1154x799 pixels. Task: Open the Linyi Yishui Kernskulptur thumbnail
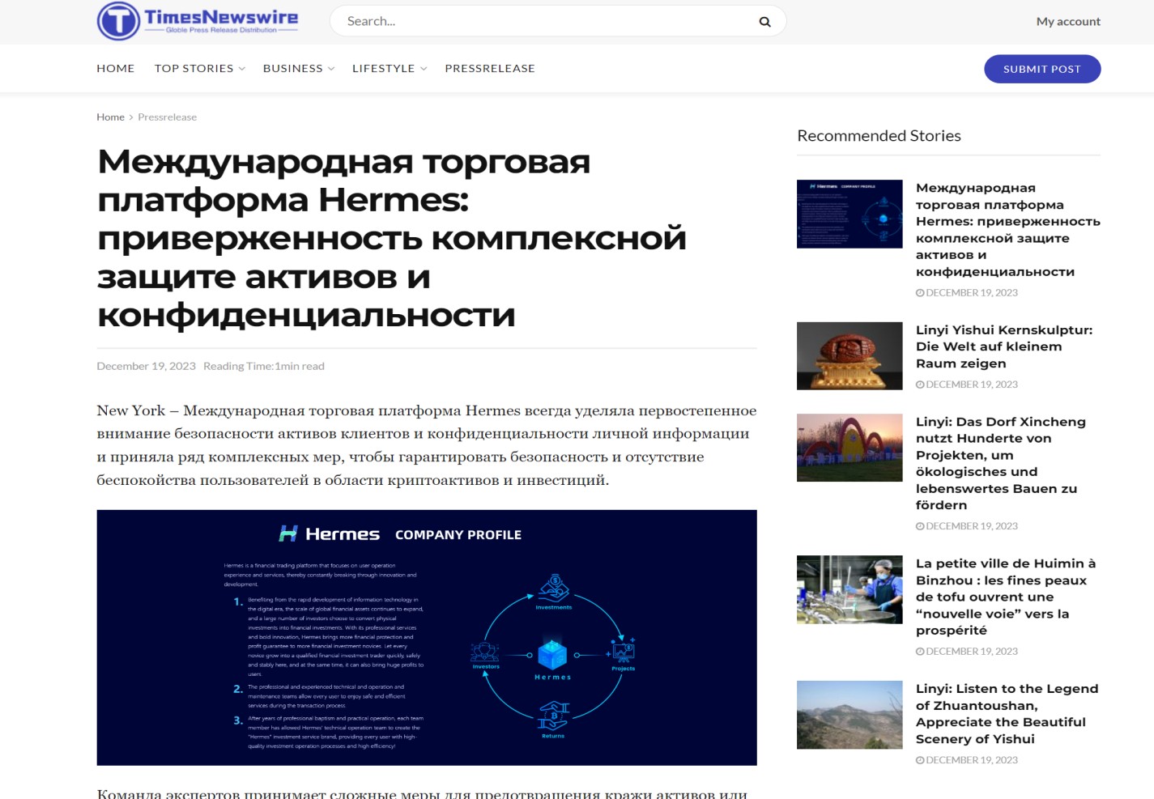[x=850, y=356]
